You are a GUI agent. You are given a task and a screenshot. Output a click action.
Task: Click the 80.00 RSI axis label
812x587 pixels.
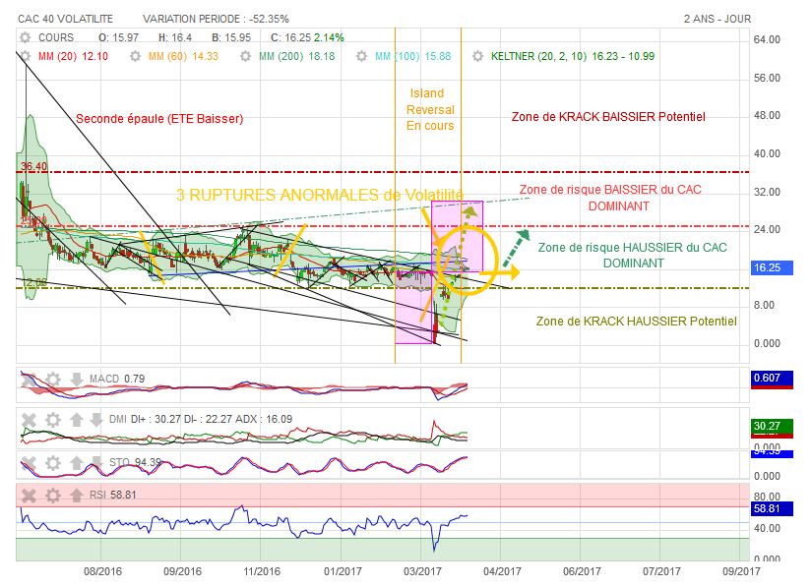(767, 497)
